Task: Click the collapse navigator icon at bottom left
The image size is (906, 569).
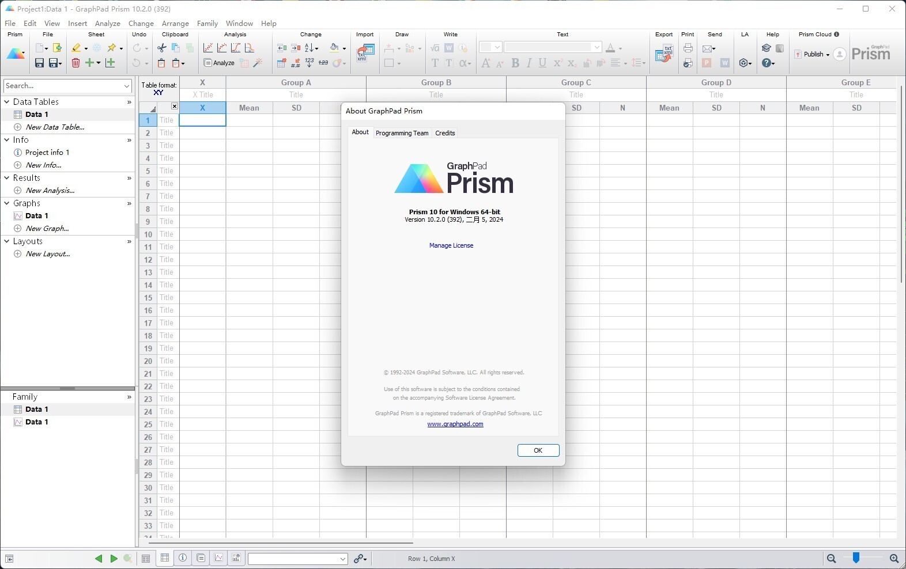Action: point(9,559)
